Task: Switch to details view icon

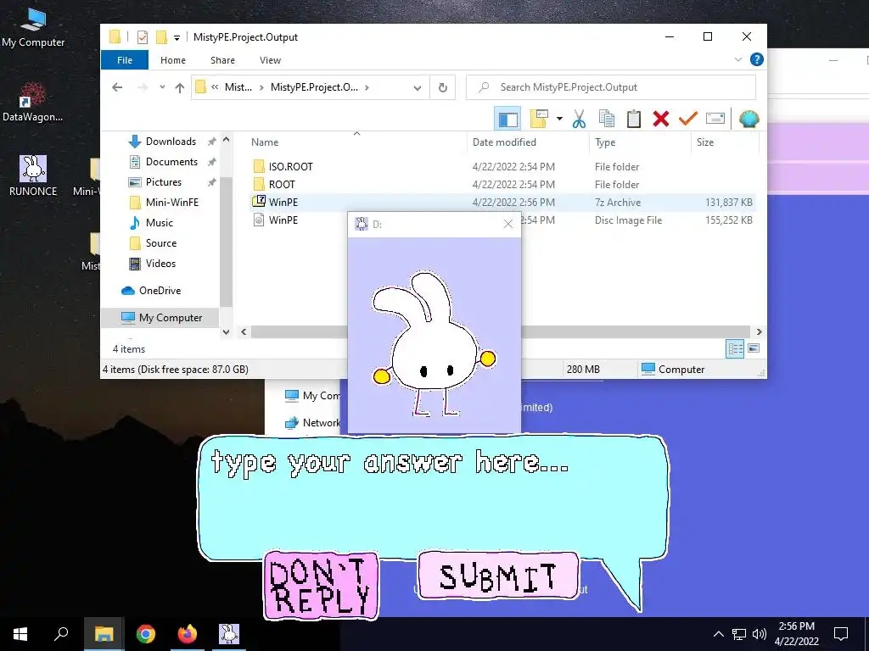Action: (735, 348)
